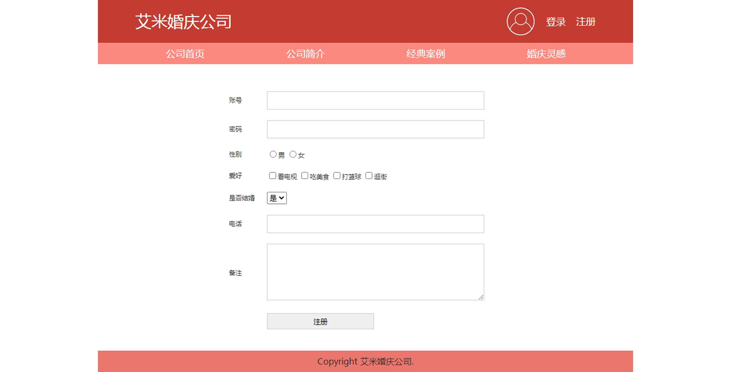Go to 公司首页 navigation tab

[x=185, y=54]
